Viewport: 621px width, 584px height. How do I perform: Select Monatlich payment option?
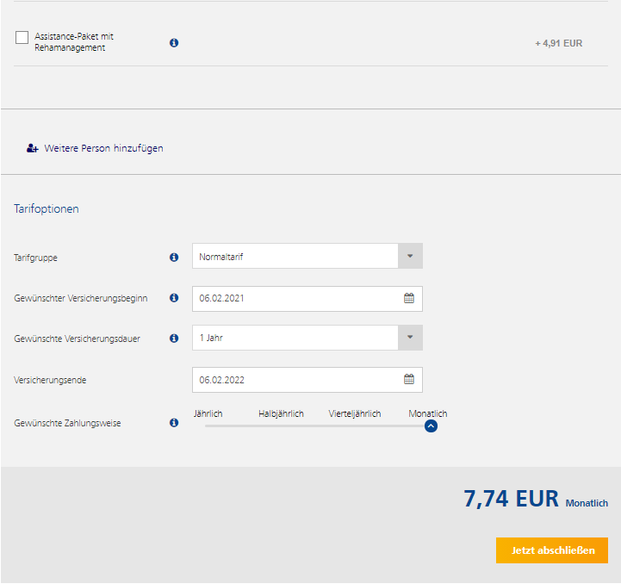click(x=428, y=413)
